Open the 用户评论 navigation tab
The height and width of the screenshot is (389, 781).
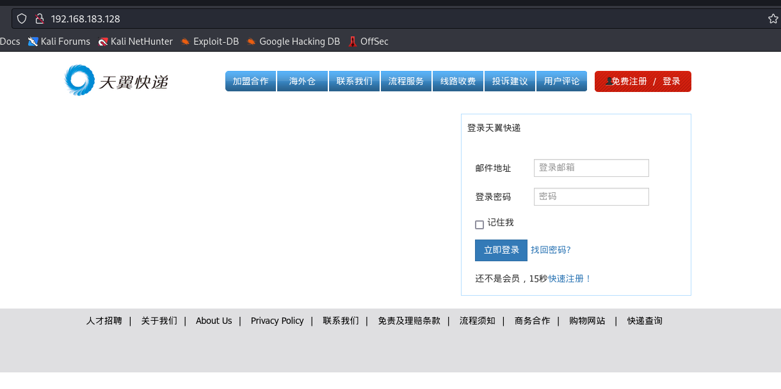pyautogui.click(x=561, y=81)
